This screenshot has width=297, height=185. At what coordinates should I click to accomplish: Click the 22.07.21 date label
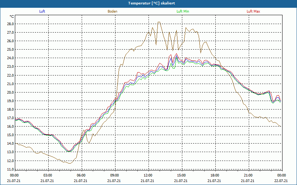tap(281, 181)
